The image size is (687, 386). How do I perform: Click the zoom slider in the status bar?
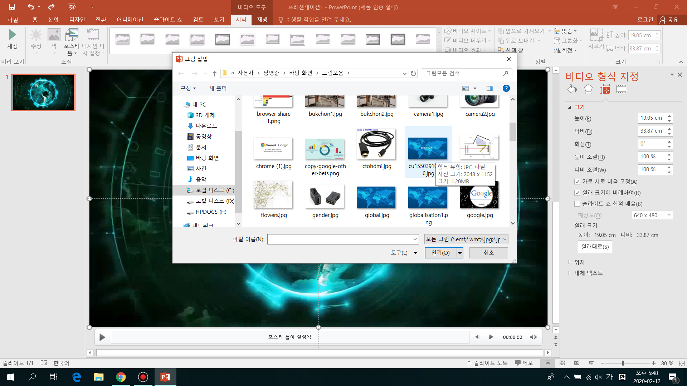pyautogui.click(x=623, y=363)
